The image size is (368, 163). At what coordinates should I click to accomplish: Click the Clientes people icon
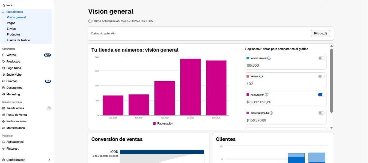pyautogui.click(x=4, y=81)
